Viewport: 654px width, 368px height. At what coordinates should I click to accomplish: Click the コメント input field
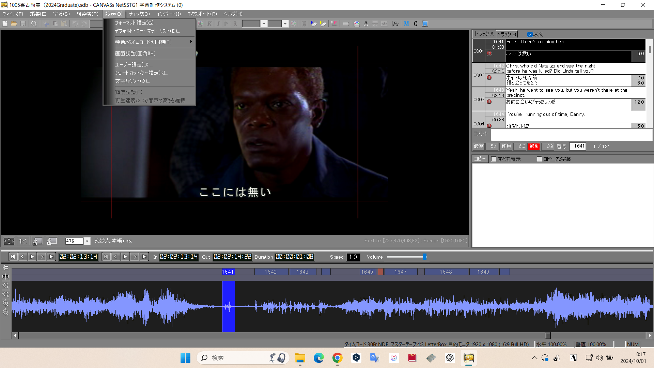click(571, 135)
